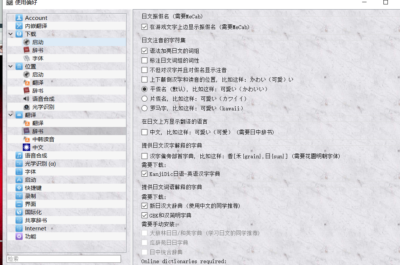Click the 功能 gear icon
Viewport: 400px width, 265px height.
pyautogui.click(x=19, y=236)
